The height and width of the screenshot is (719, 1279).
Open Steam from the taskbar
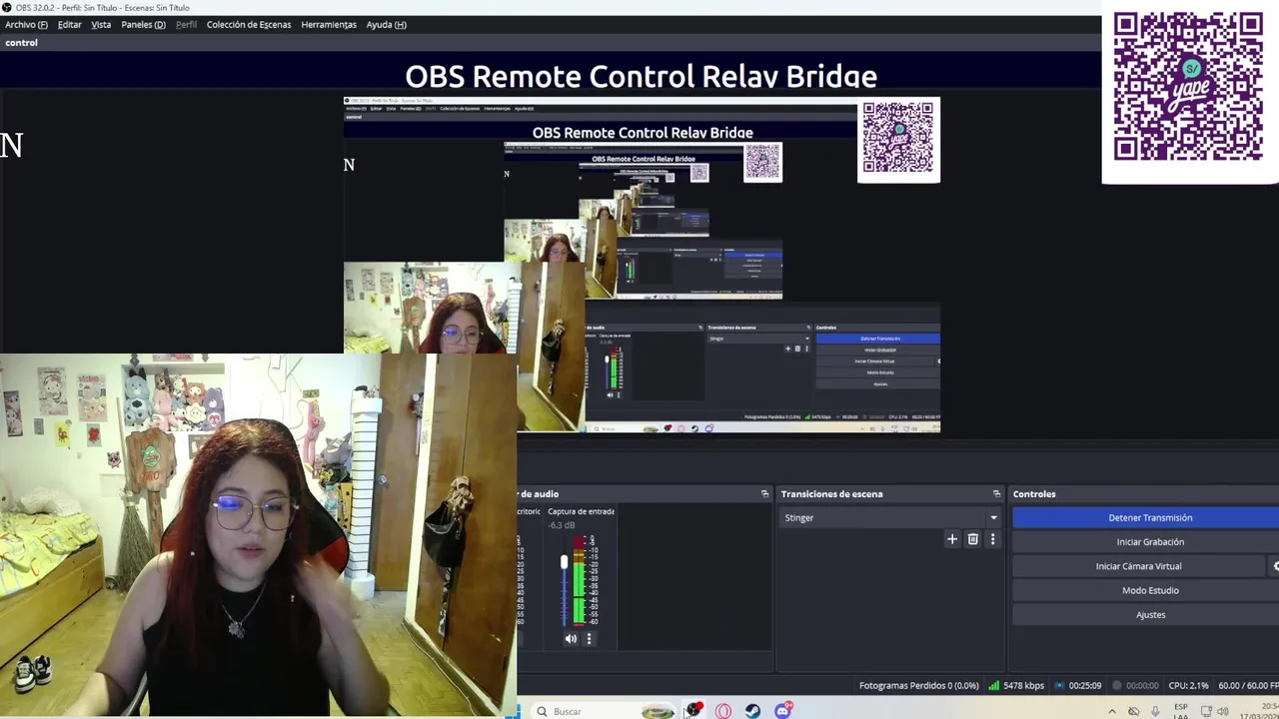click(752, 711)
